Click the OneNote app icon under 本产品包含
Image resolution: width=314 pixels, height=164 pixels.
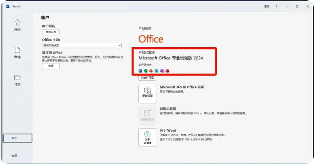162,71
